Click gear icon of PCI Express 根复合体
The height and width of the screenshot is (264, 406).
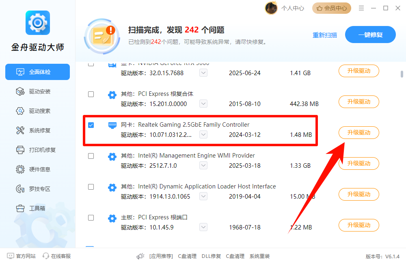coord(112,95)
